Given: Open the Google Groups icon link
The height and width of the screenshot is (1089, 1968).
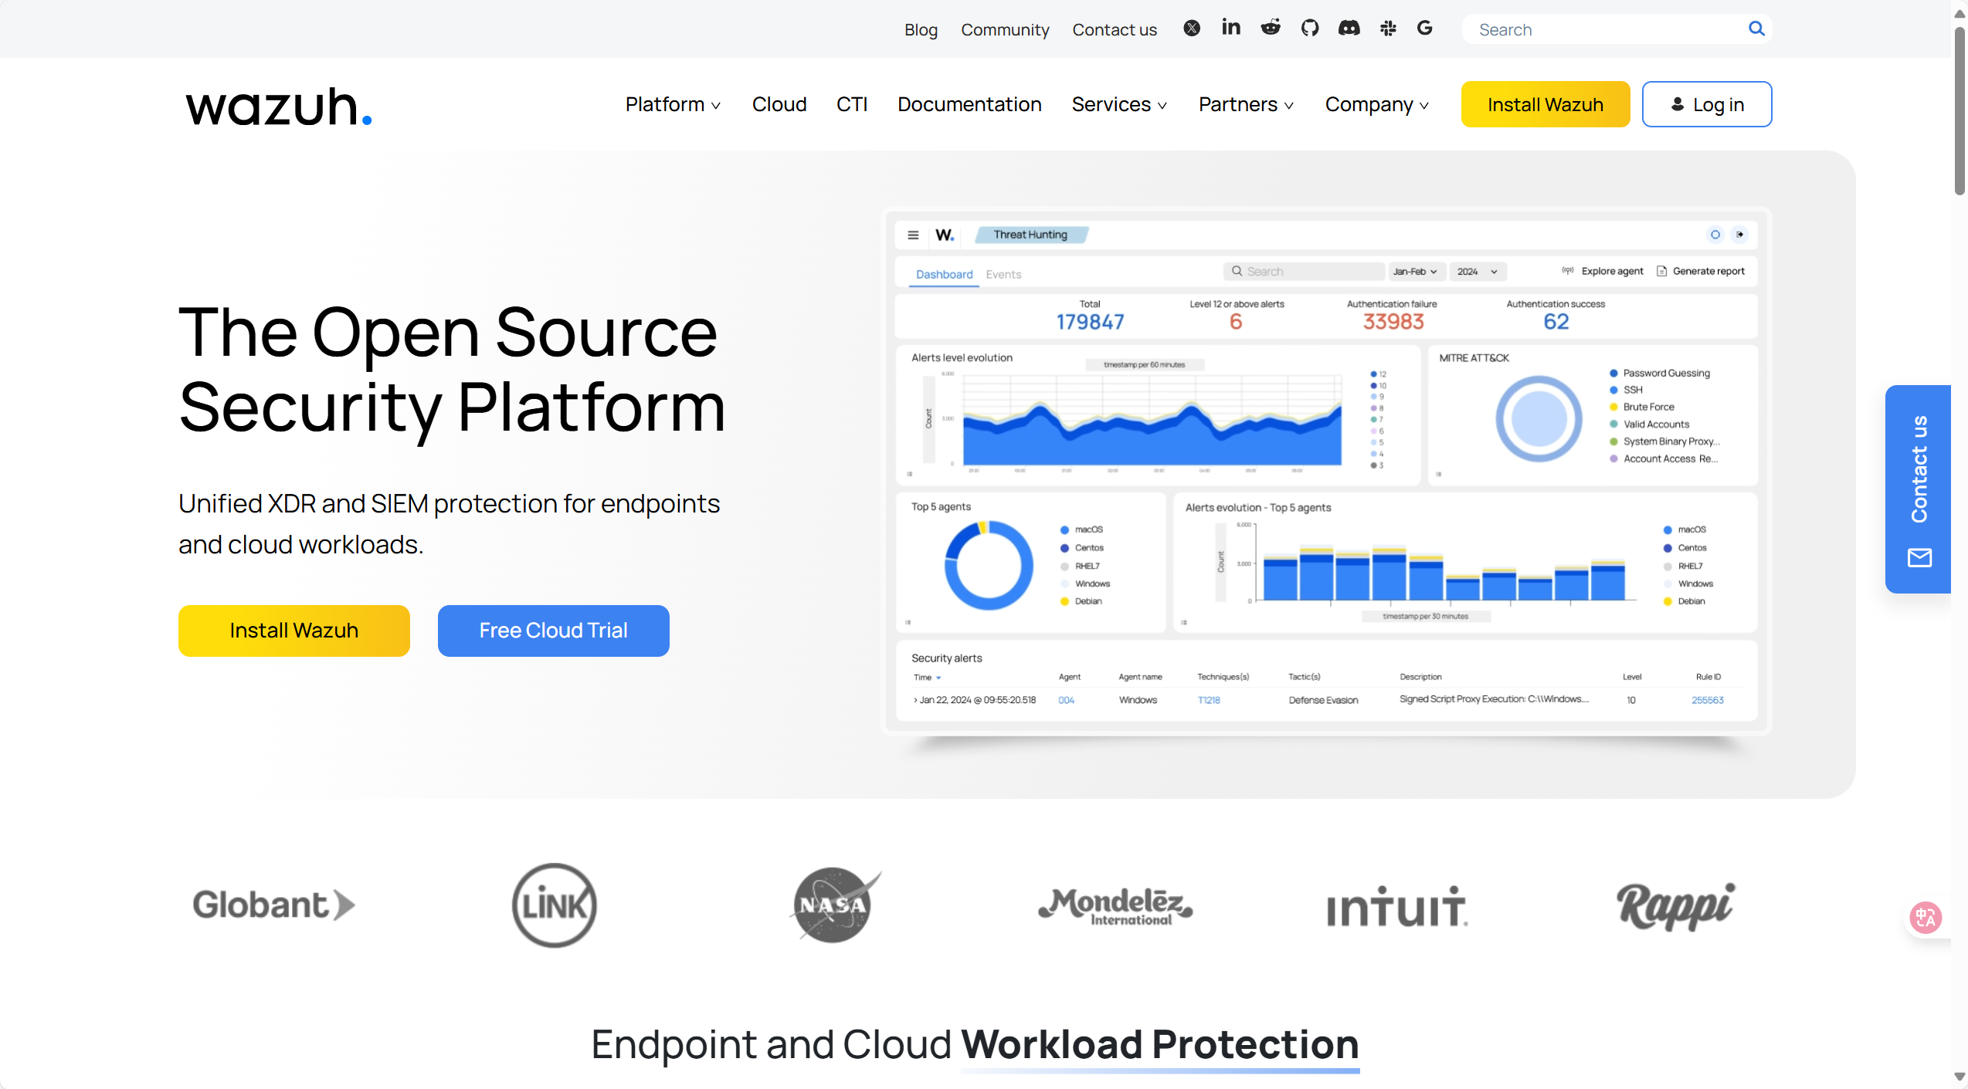Looking at the screenshot, I should (x=1425, y=29).
